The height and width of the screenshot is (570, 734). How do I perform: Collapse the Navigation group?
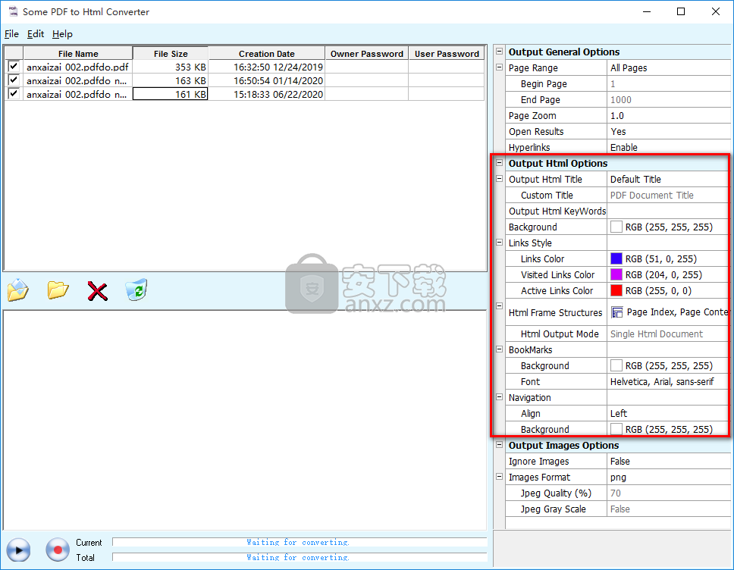[x=500, y=397]
